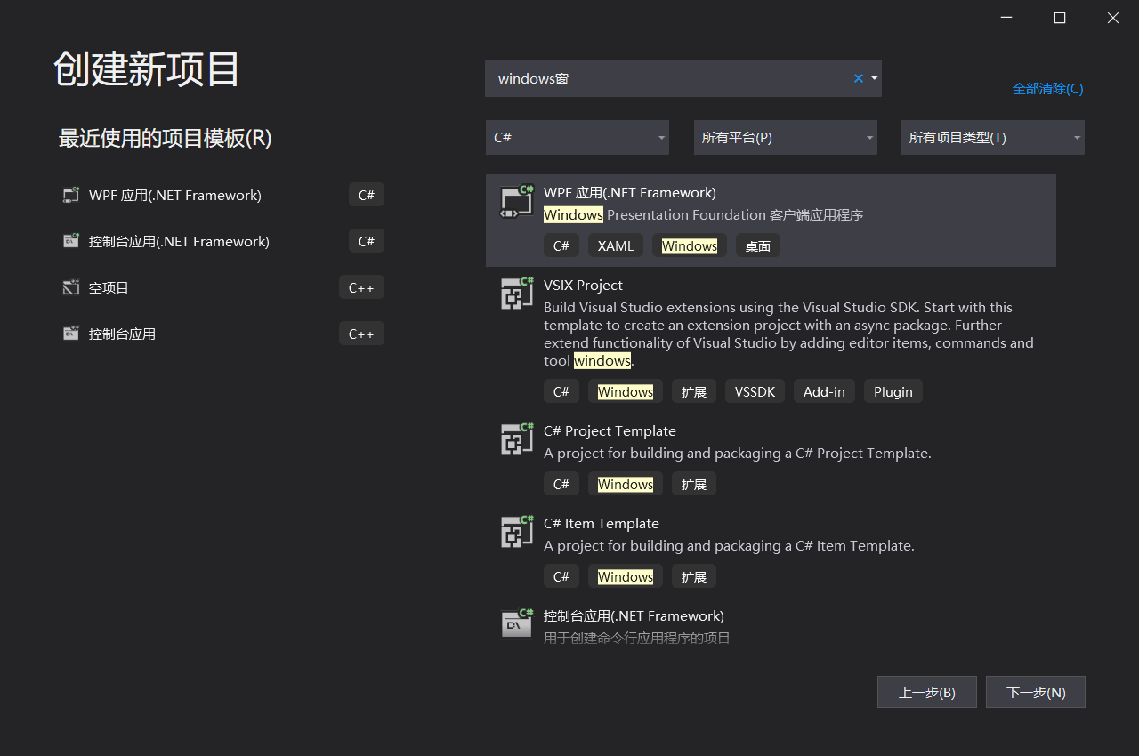This screenshot has height=756, width=1139.
Task: Minimize the 创建新项目 window
Action: 1006,18
